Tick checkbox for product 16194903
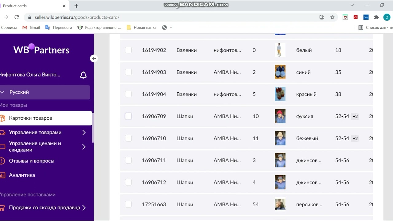Image resolution: width=393 pixels, height=221 pixels. point(128,72)
